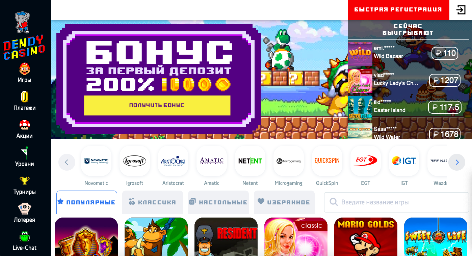The width and height of the screenshot is (472, 256).
Task: Click the yellow Получить бонус button
Action: (x=157, y=105)
